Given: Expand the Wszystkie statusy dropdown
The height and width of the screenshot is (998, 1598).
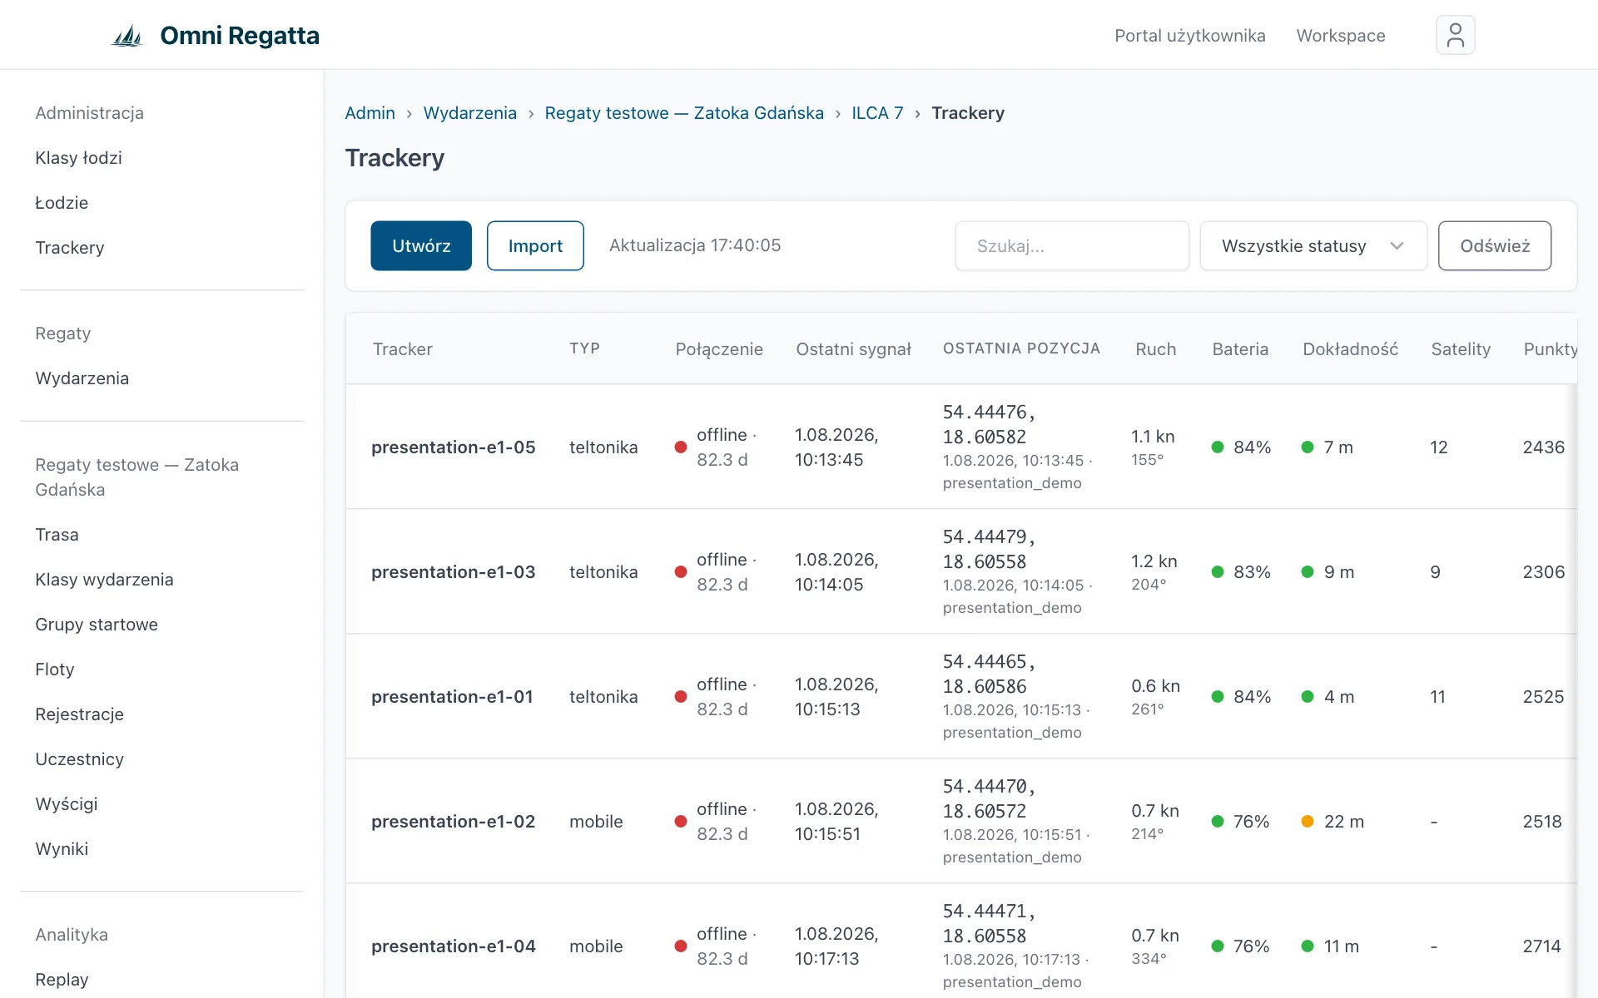Looking at the screenshot, I should coord(1313,245).
